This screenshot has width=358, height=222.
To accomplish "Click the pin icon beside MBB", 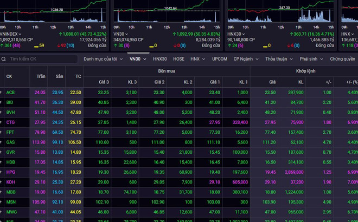I will point(2,192).
